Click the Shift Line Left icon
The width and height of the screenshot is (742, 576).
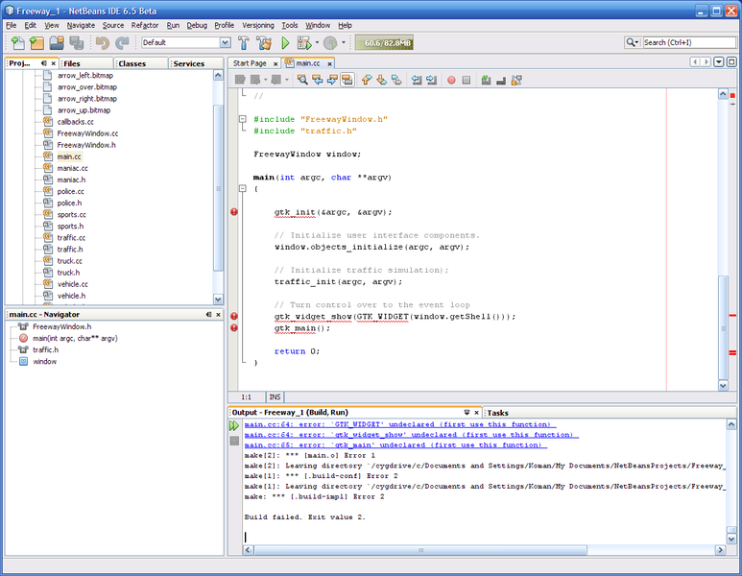click(x=417, y=80)
